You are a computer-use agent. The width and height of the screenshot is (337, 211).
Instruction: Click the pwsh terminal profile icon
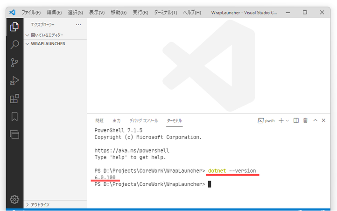click(x=260, y=121)
